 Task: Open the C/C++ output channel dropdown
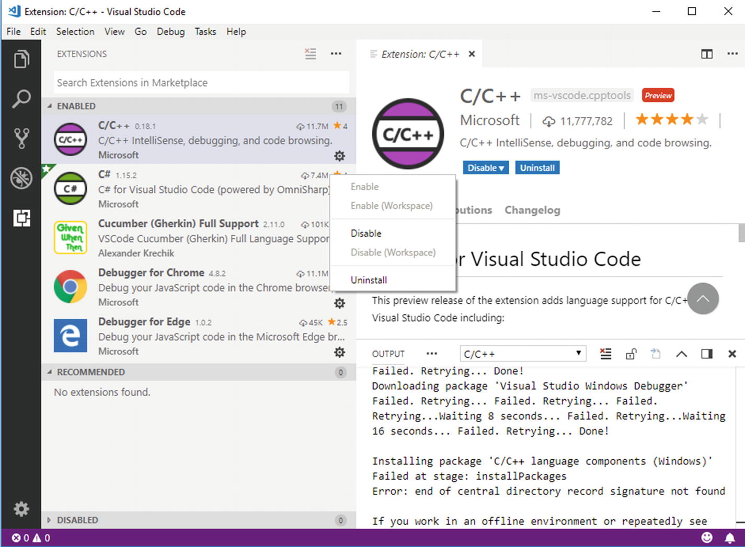click(x=523, y=354)
